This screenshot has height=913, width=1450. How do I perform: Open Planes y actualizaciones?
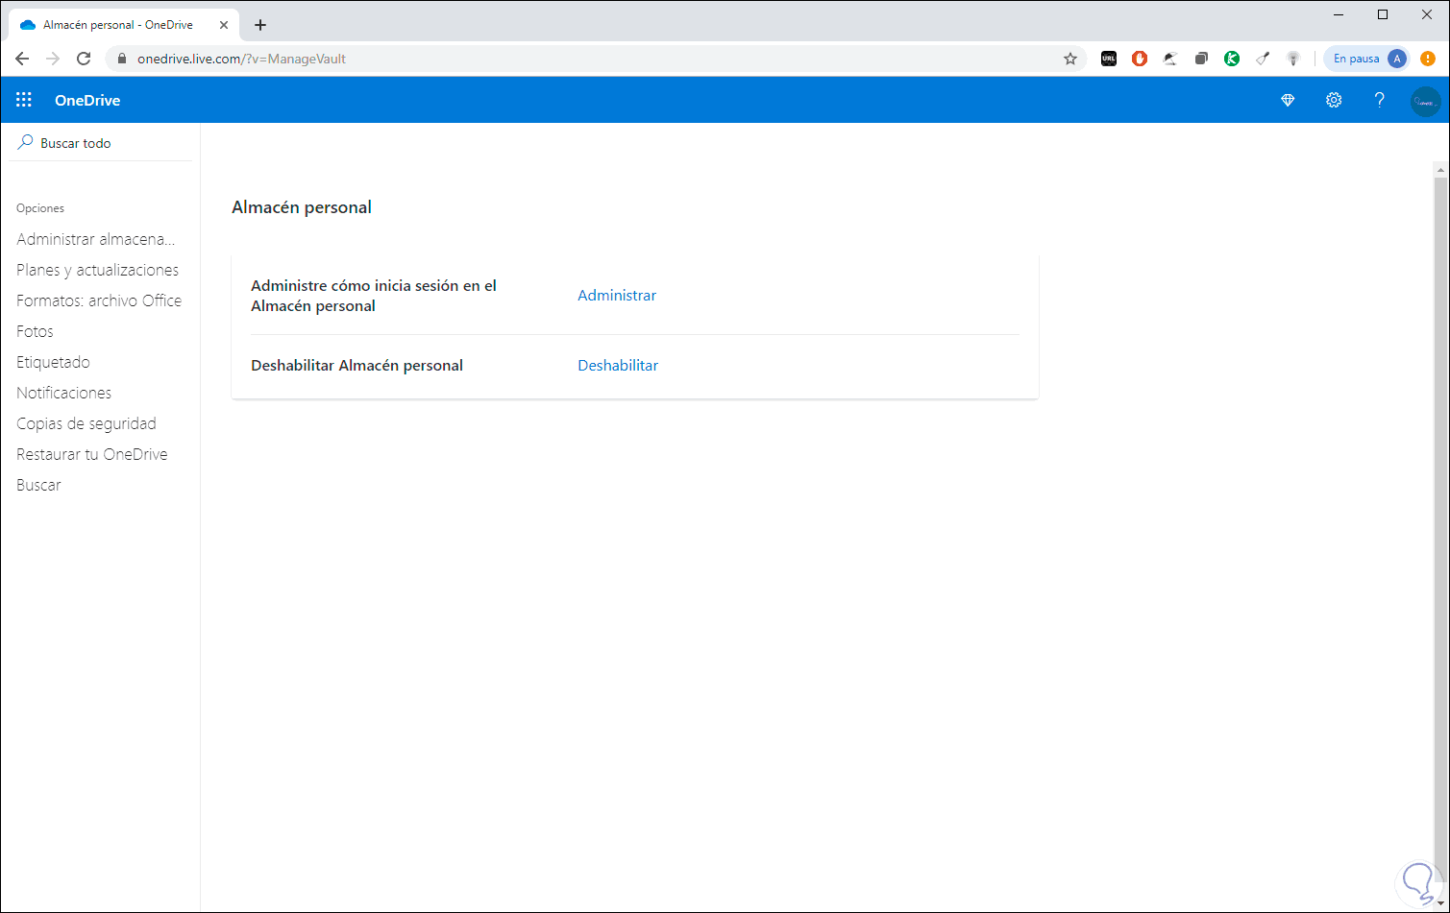(x=97, y=270)
